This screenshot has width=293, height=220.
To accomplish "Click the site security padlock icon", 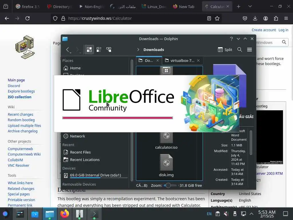I will click(63, 18).
